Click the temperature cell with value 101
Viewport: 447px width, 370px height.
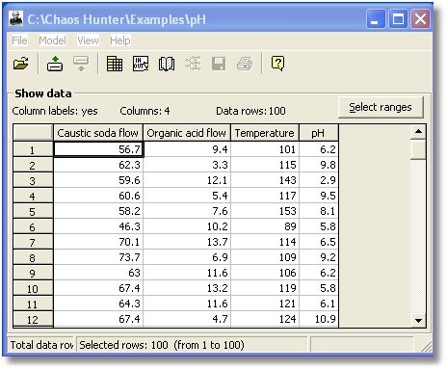point(265,149)
